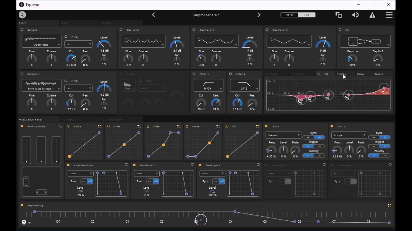Open the hamburger main menu
The width and height of the screenshot is (412, 231).
tap(389, 15)
